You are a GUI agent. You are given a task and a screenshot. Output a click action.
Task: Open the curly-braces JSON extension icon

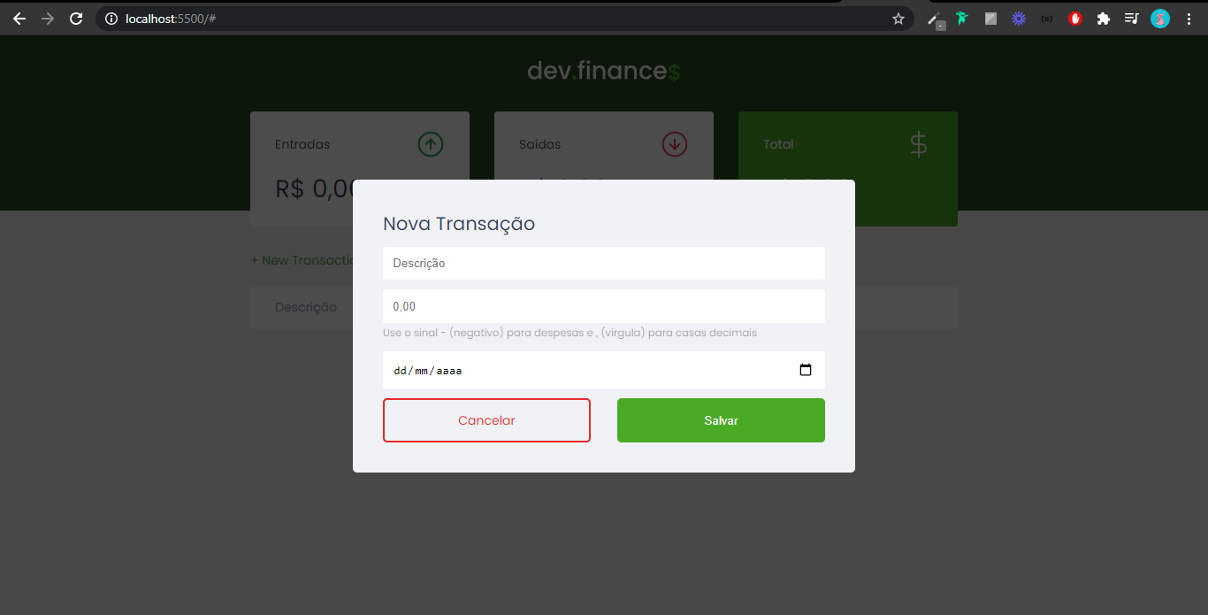point(1047,19)
